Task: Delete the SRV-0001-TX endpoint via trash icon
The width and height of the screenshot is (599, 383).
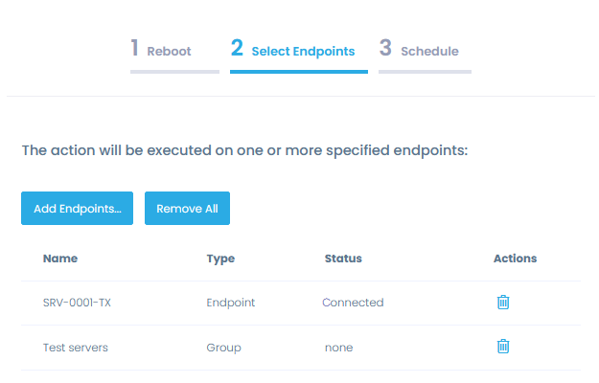Action: coord(503,303)
